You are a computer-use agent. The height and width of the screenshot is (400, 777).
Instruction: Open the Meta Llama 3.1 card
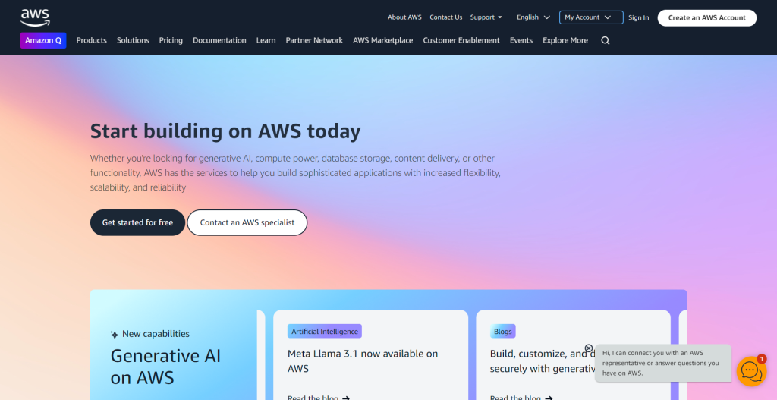(x=363, y=361)
